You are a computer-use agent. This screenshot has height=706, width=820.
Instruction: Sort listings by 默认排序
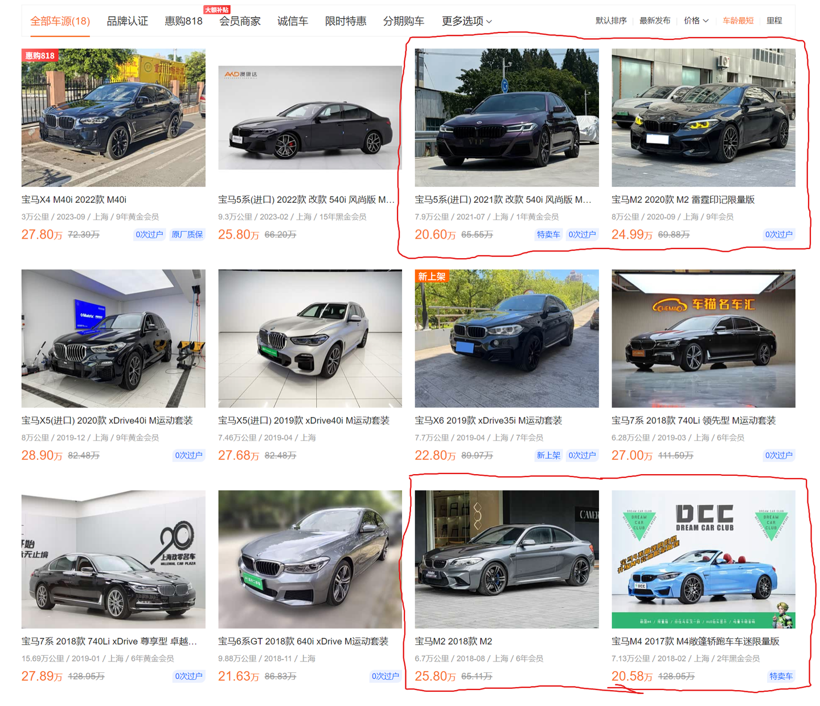[611, 21]
